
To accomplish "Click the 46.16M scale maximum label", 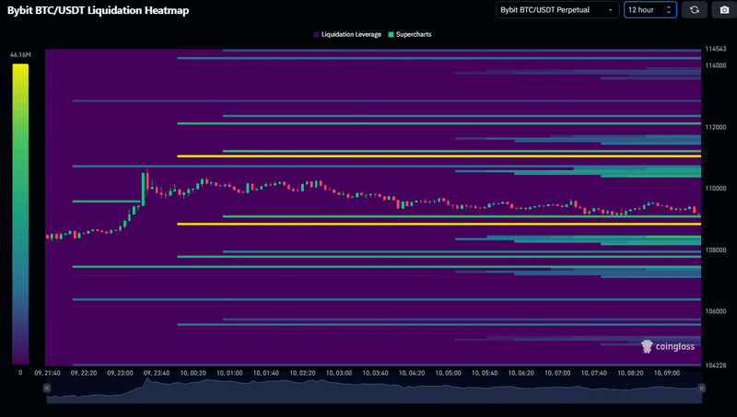I will (x=20, y=55).
